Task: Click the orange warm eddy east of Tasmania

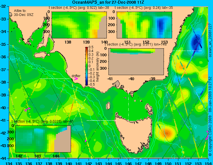Action: tap(167, 133)
